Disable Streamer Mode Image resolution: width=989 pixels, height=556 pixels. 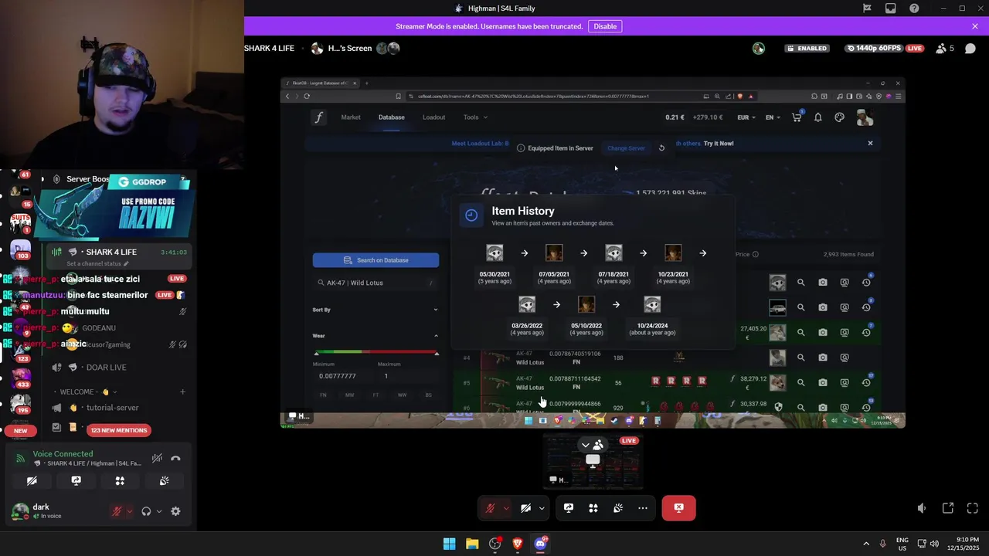(x=605, y=26)
